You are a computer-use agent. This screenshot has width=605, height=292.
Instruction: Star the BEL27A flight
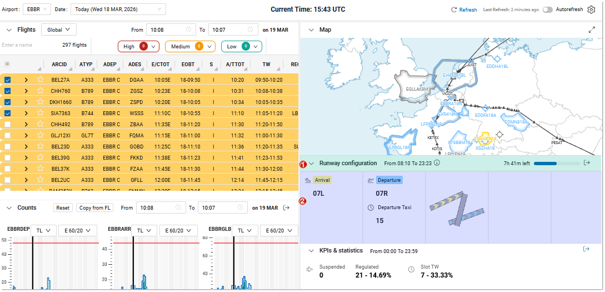click(x=40, y=80)
